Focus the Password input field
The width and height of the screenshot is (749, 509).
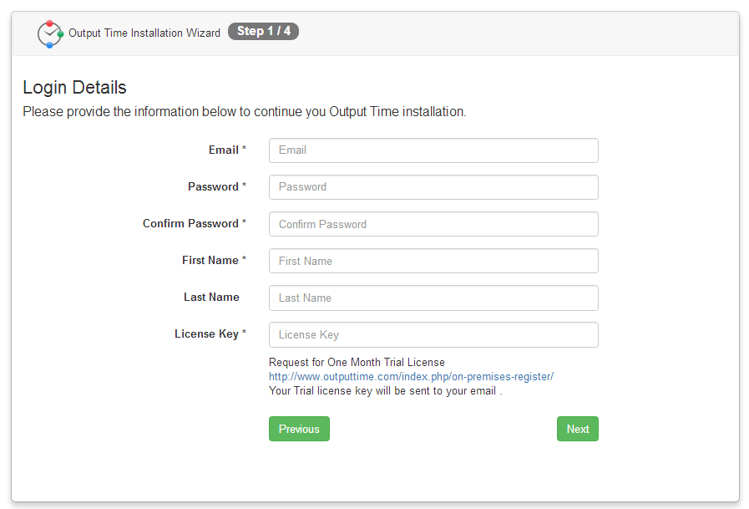click(433, 187)
